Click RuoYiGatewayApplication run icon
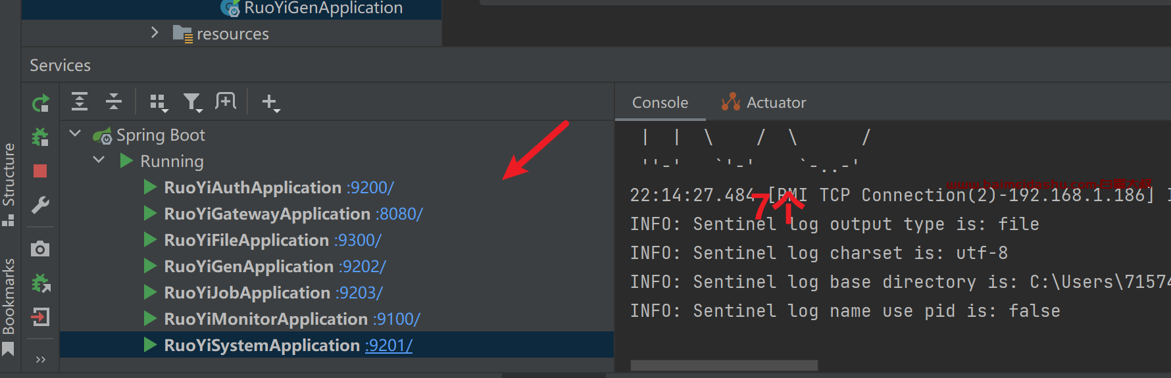 [150, 213]
